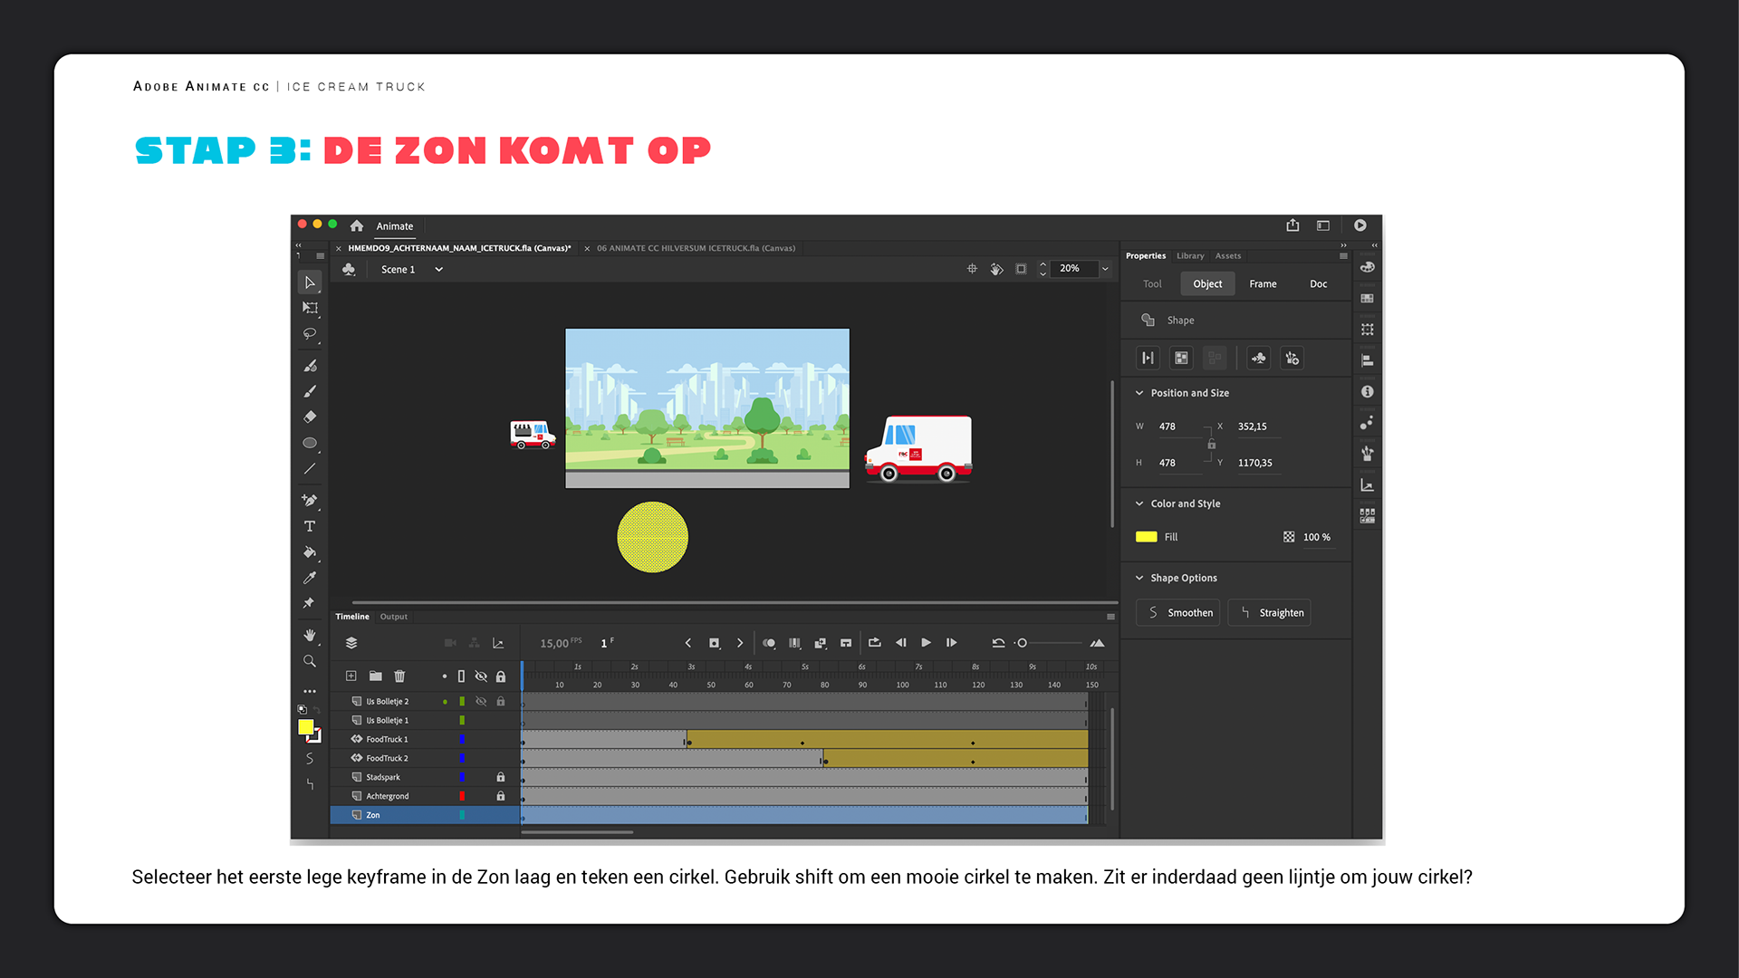Viewport: 1739px width, 978px height.
Task: Select the Text tool in toolbar
Action: (x=310, y=526)
